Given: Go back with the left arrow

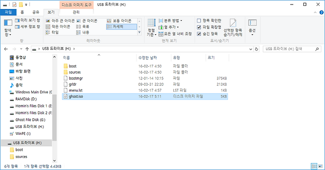Looking at the screenshot, I should tap(6, 49).
